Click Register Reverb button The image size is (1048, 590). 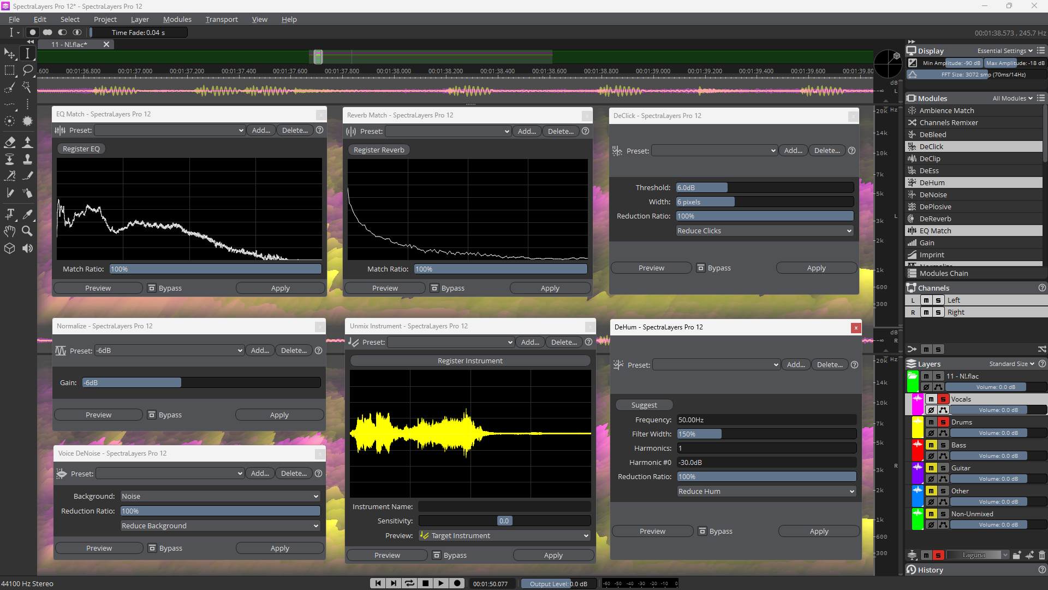[379, 150]
